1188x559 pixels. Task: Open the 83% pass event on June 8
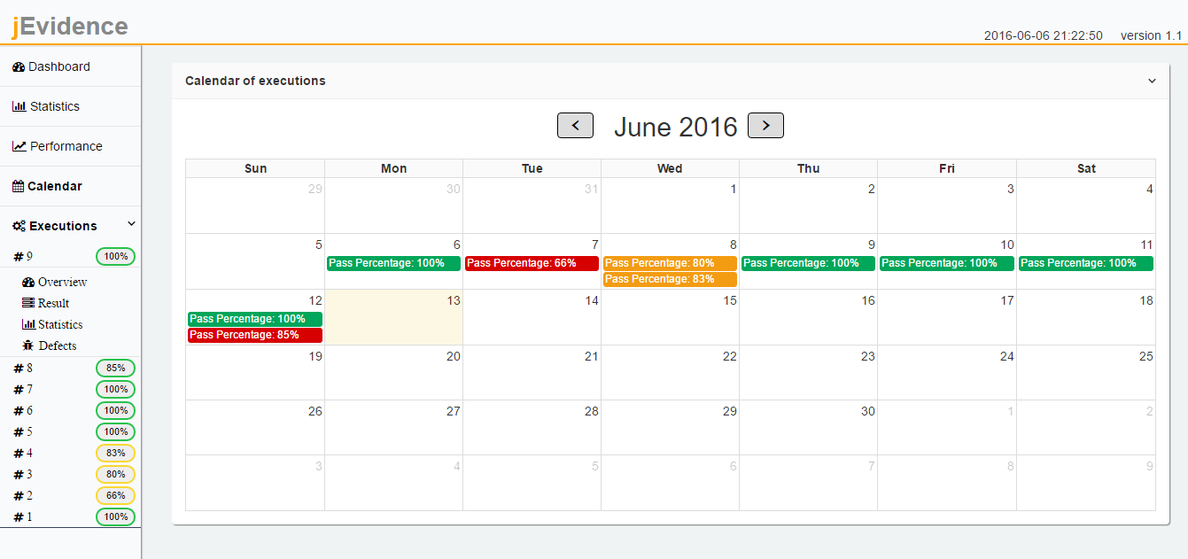tap(670, 279)
